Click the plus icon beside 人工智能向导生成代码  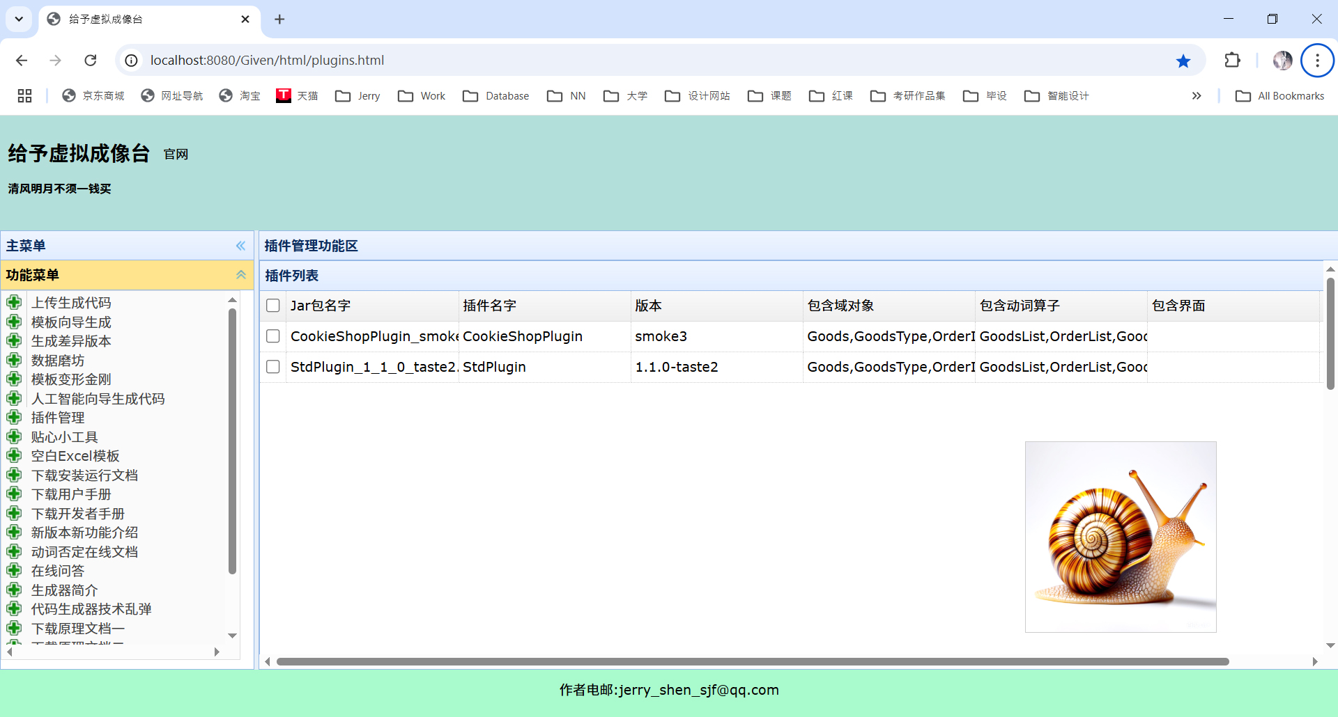point(15,398)
